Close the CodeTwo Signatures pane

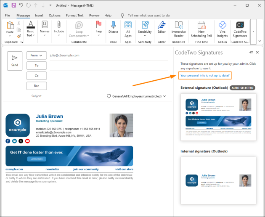click(x=257, y=52)
